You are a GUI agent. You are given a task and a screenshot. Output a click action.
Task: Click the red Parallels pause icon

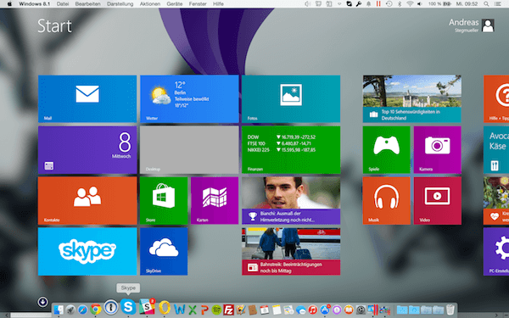tap(378, 4)
